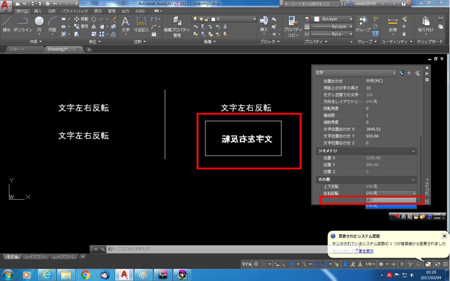Toggle object snap in status bar
This screenshot has width=450, height=281.
click(x=324, y=264)
